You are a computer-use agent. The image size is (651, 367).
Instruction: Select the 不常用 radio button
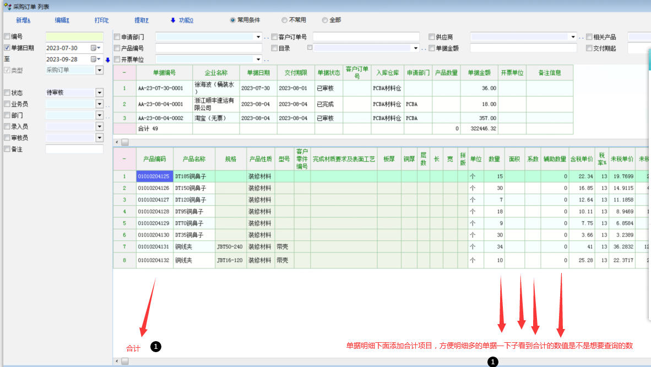click(284, 20)
